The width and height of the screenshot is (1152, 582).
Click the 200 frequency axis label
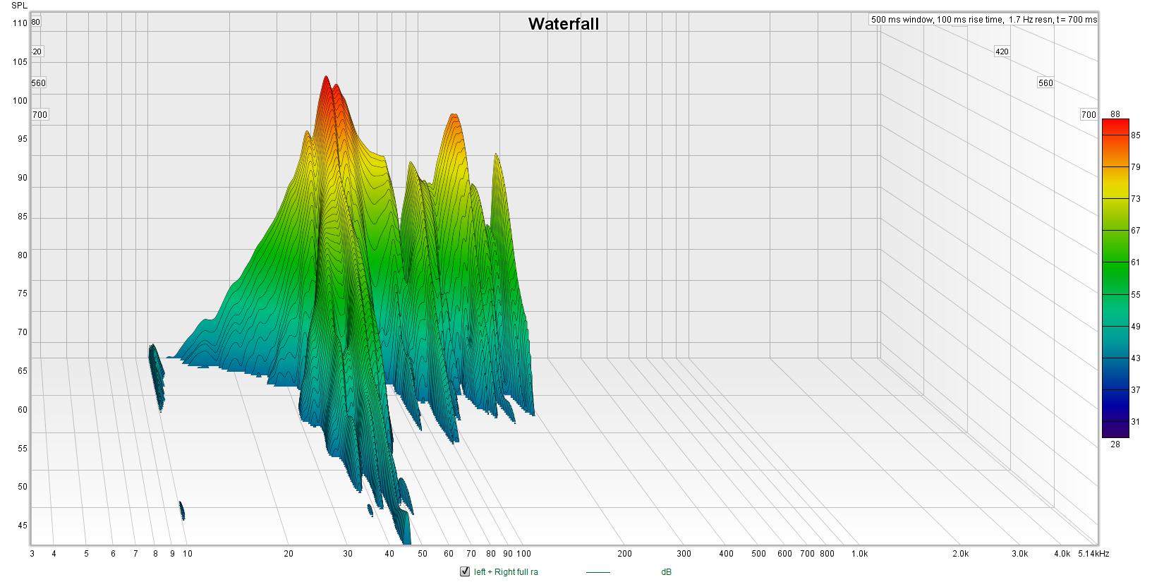[624, 554]
